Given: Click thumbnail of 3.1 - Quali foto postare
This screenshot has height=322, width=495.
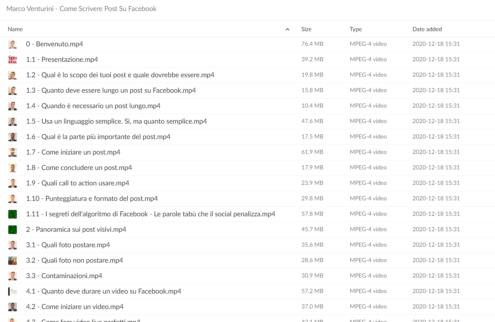Looking at the screenshot, I should click(12, 245).
